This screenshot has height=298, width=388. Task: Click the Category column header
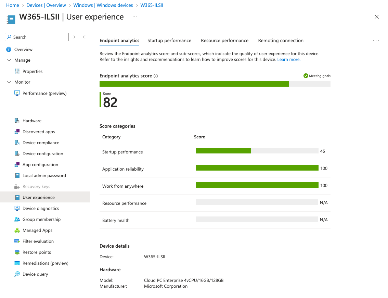point(111,137)
